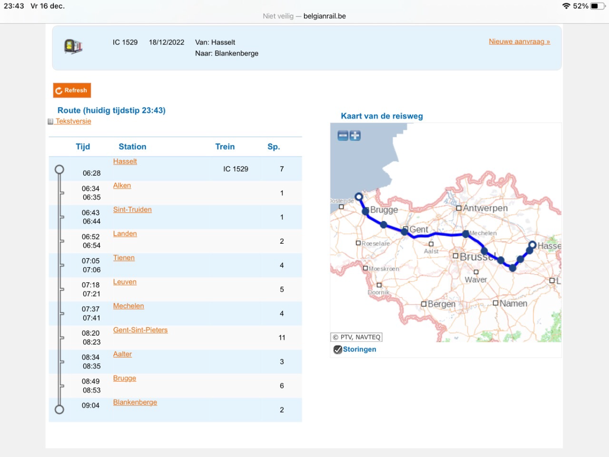Open the Nieuwe aanvraag link
609x457 pixels.
click(x=519, y=42)
